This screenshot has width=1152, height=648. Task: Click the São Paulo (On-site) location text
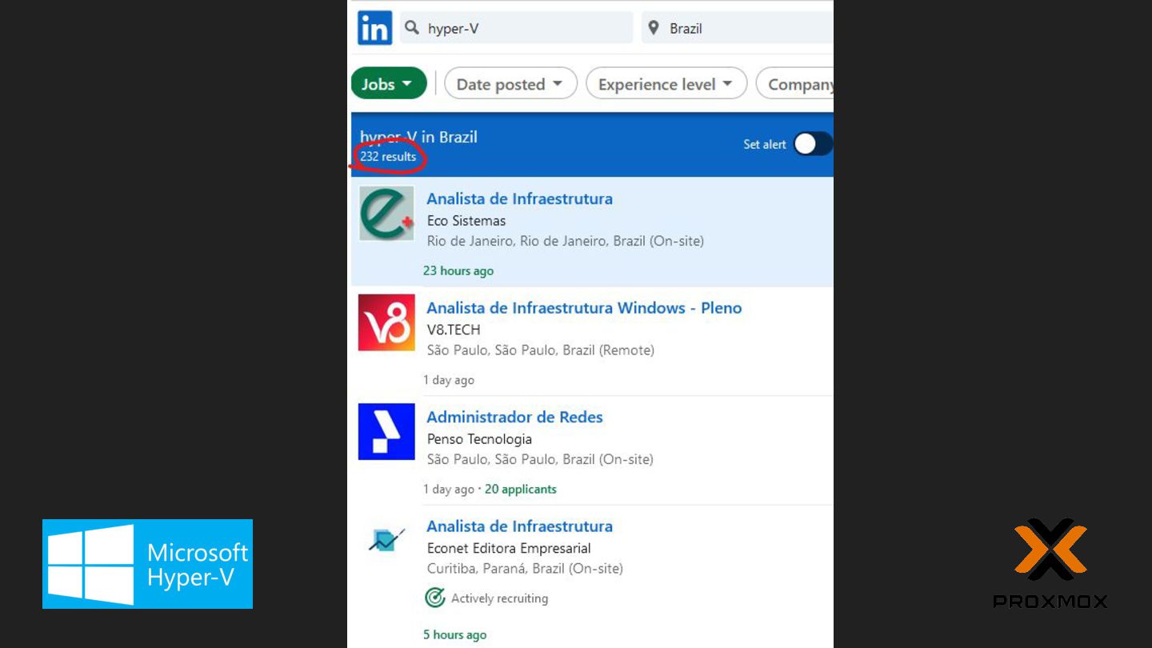click(540, 459)
